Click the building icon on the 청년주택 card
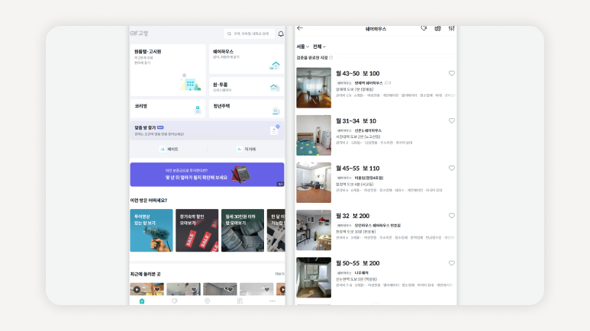590x331 pixels. [276, 111]
